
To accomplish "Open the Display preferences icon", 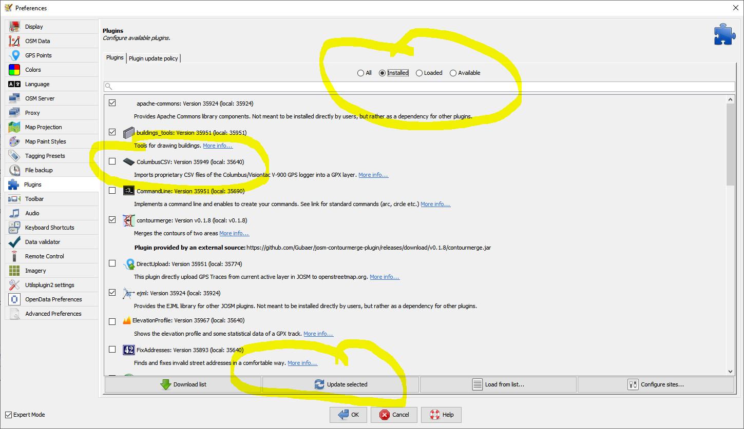I will (x=14, y=27).
